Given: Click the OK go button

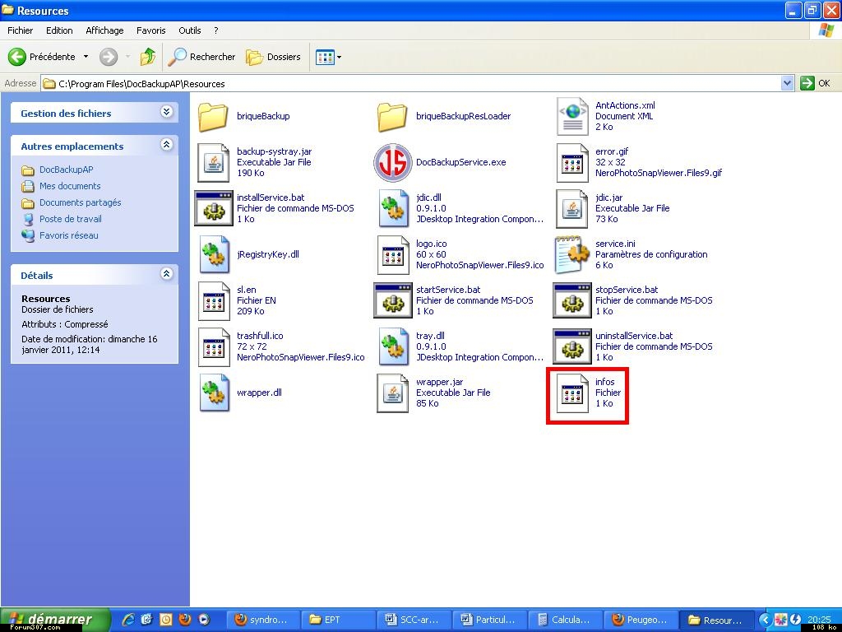Looking at the screenshot, I should (815, 83).
